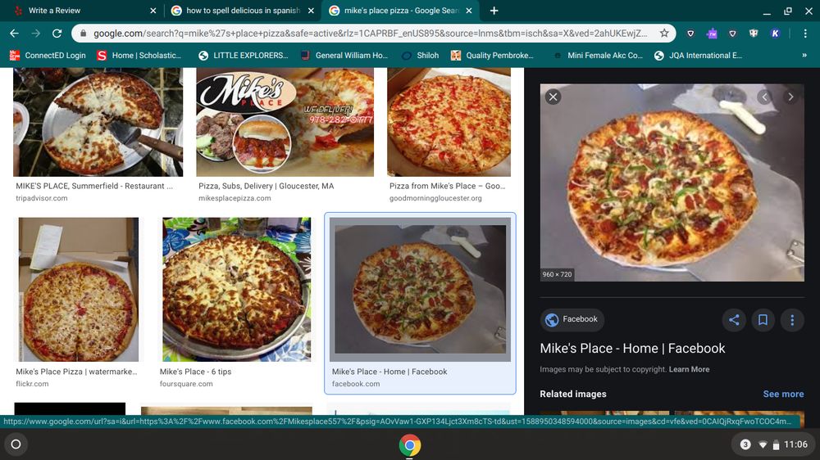Open a new browser tab
Screen dimensions: 820x460
click(494, 11)
